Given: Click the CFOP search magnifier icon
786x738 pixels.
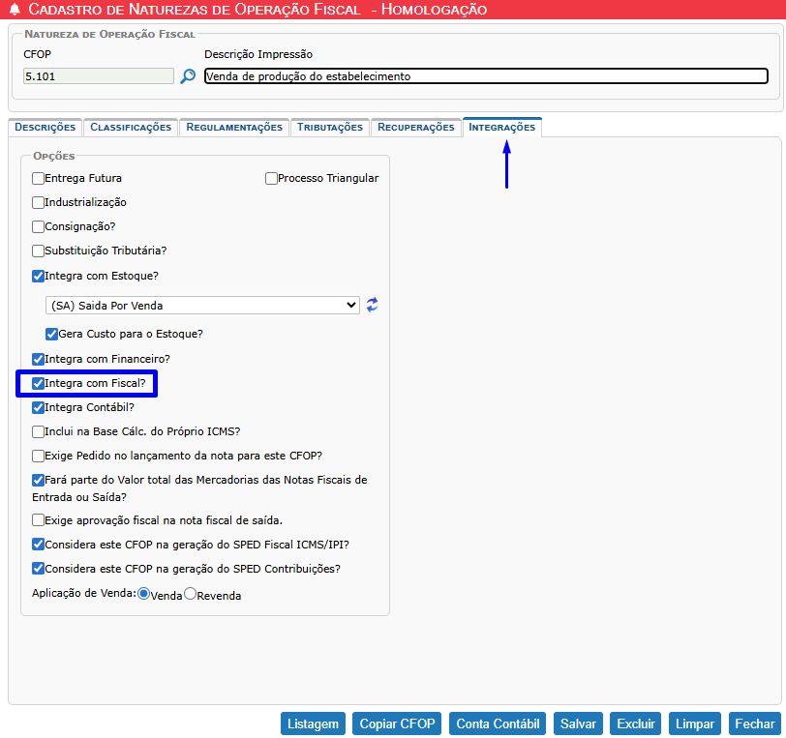Looking at the screenshot, I should pos(188,76).
